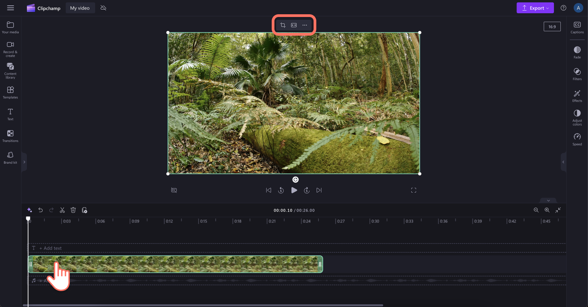Image resolution: width=588 pixels, height=307 pixels.
Task: Select the jungle clip in the timeline
Action: 175,264
